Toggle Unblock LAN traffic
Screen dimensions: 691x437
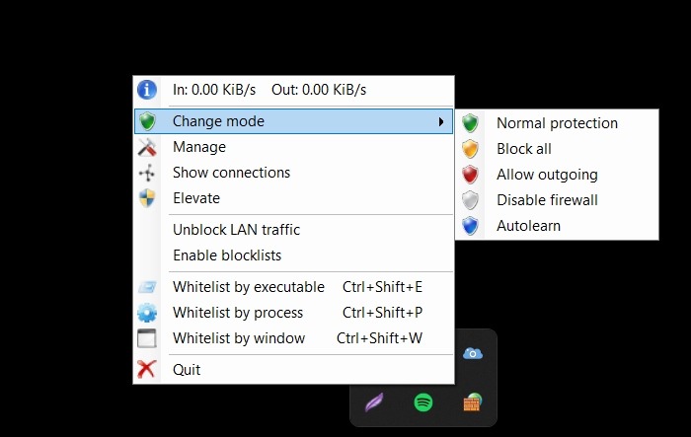point(236,230)
